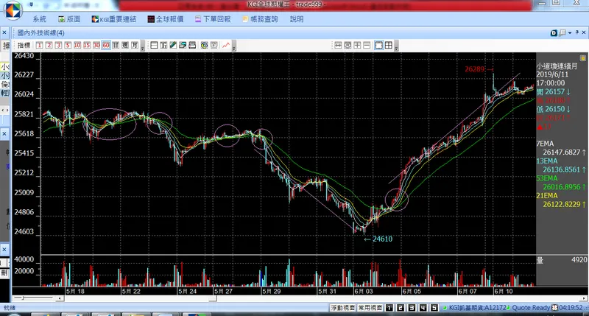Switch chart to daily (日) period
The height and width of the screenshot is (316, 589).
116,46
